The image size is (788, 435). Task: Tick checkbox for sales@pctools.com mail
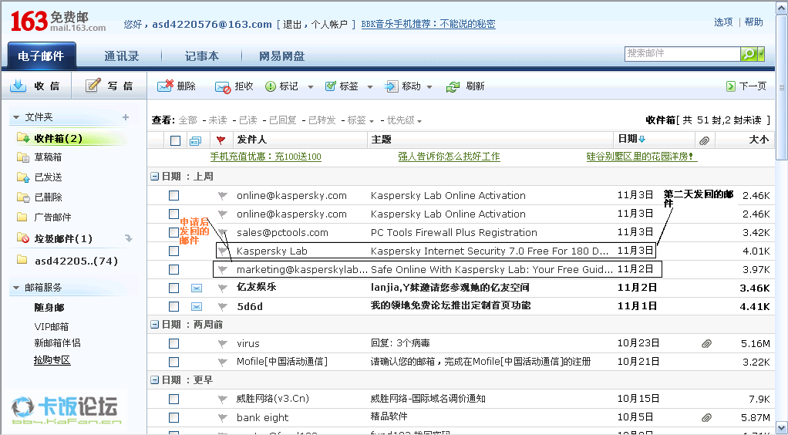[174, 232]
